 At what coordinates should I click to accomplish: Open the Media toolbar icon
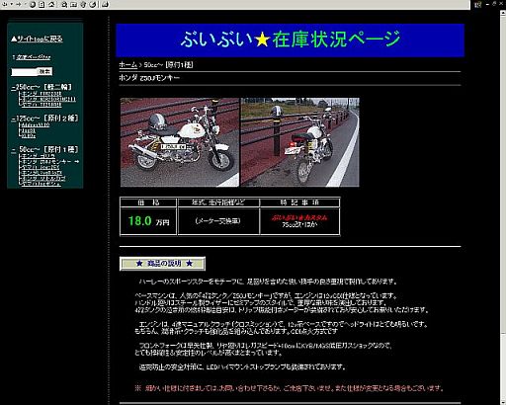pyautogui.click(x=83, y=4)
